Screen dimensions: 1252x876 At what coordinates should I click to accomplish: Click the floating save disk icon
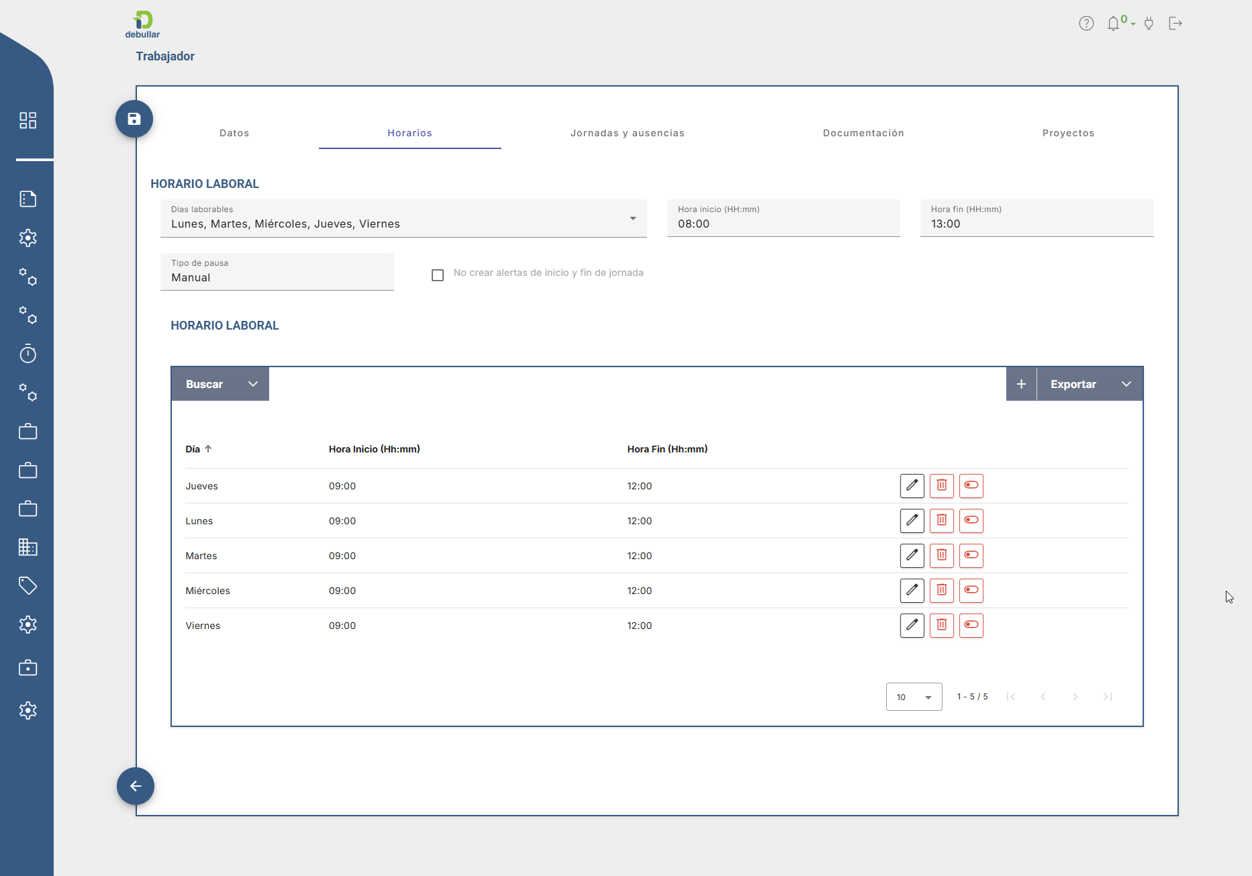coord(134,119)
